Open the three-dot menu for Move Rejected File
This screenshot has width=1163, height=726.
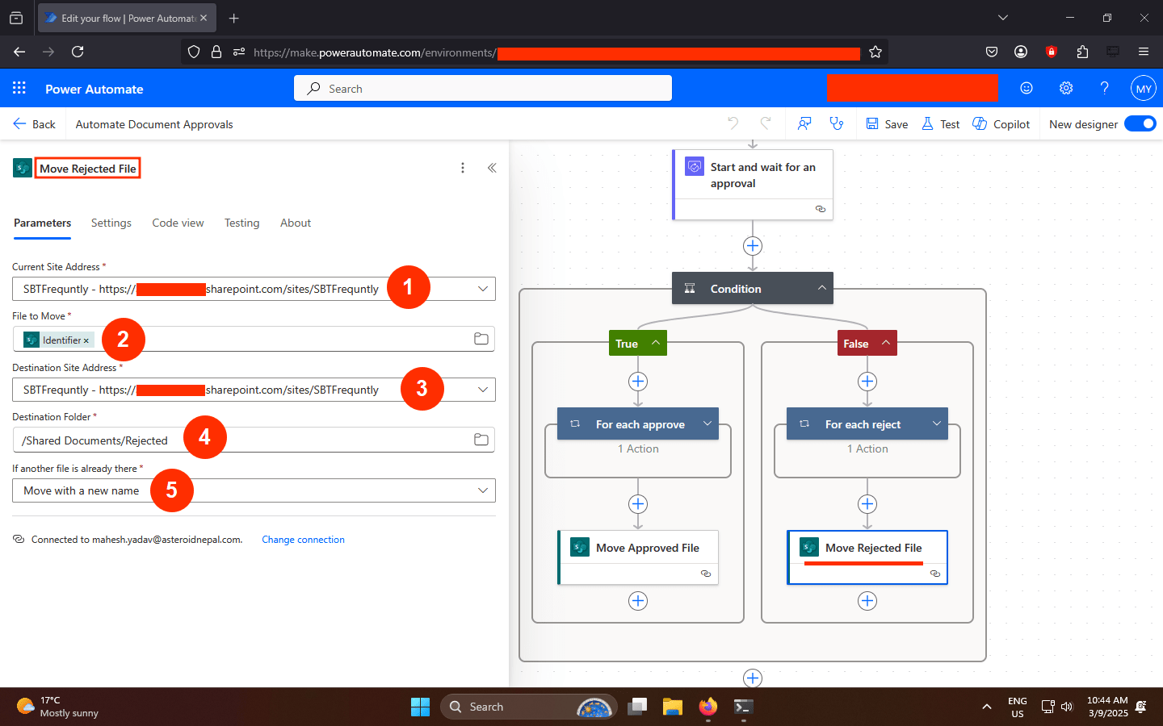(x=463, y=168)
